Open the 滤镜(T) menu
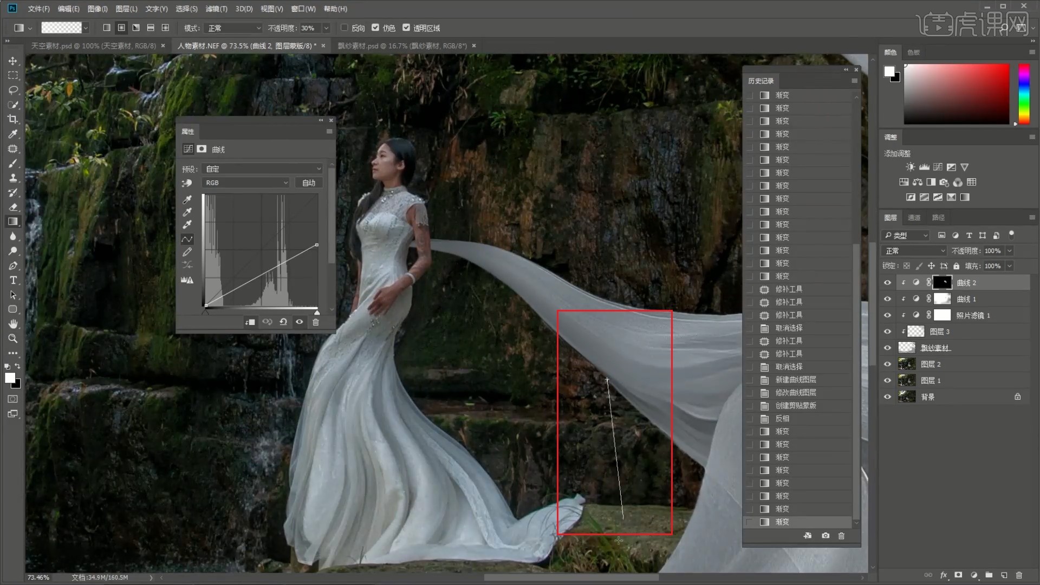Screen dimensions: 1040x585 [x=216, y=9]
